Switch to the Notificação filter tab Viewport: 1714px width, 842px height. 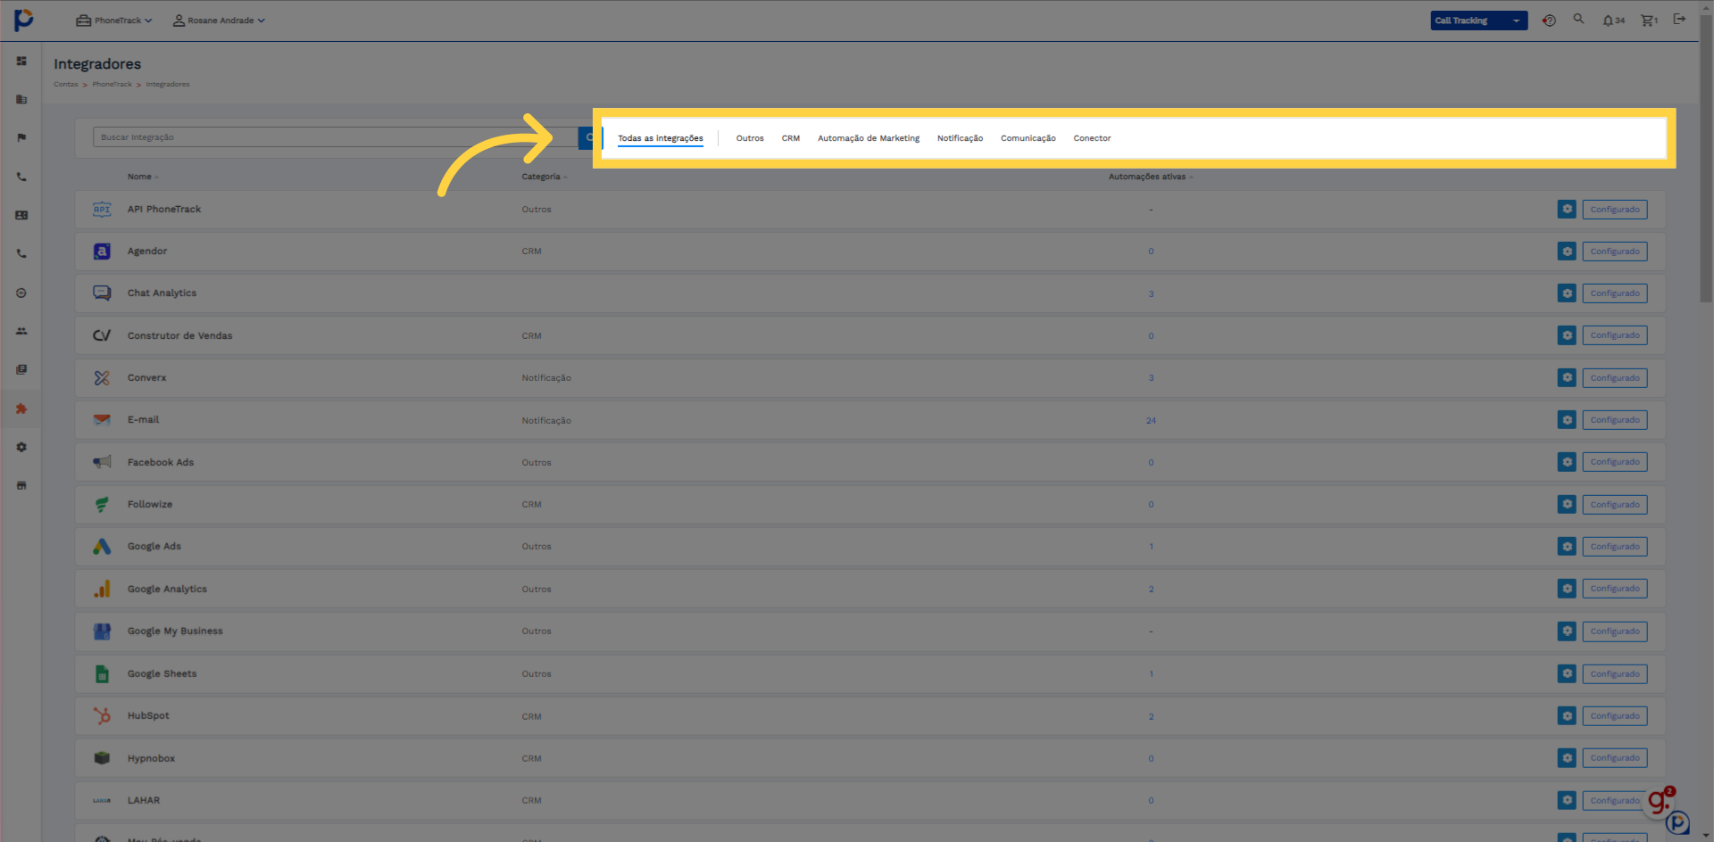960,138
